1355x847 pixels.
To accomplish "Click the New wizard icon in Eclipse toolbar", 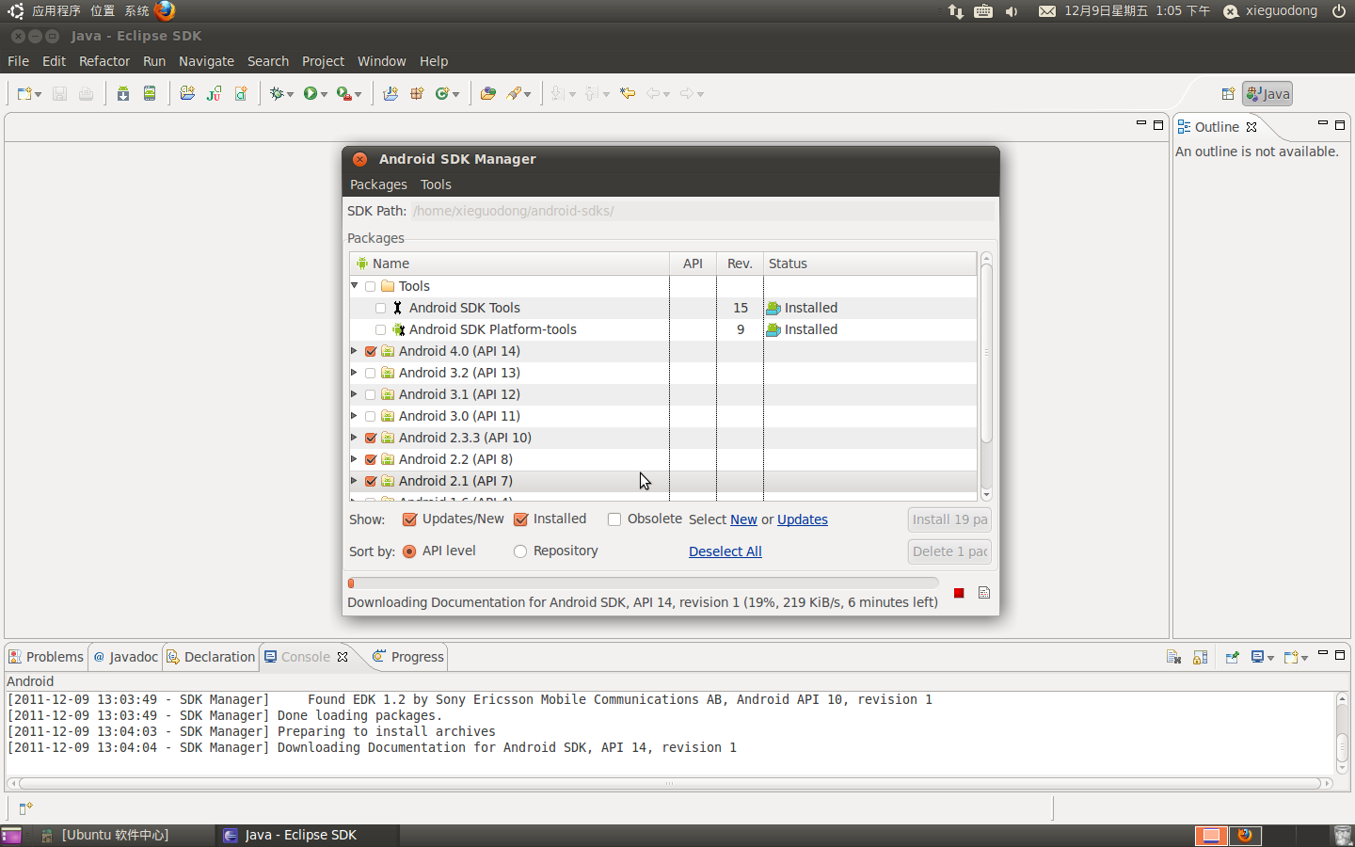I will 25,93.
